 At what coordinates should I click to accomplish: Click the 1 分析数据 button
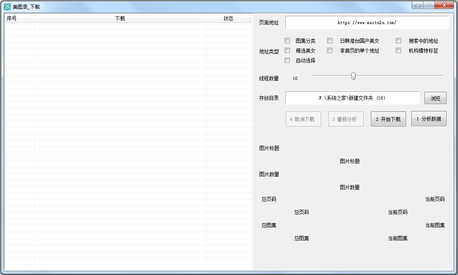click(429, 119)
